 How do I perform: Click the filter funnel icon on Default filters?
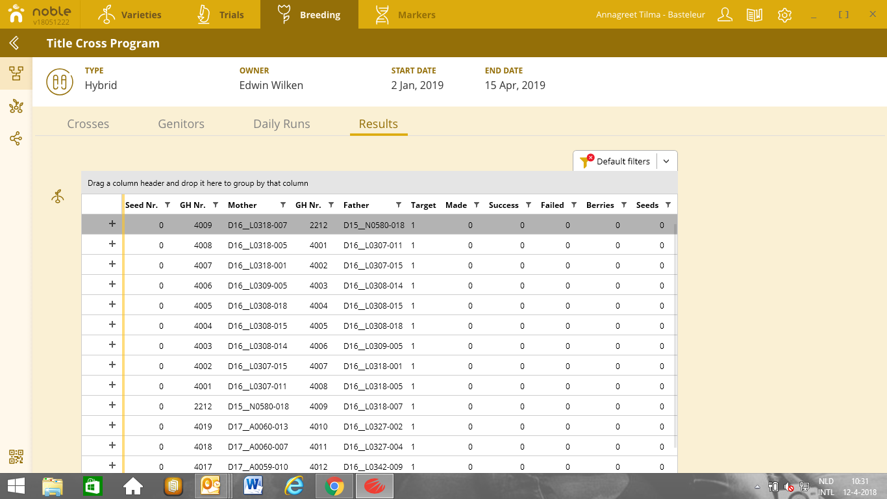[586, 161]
